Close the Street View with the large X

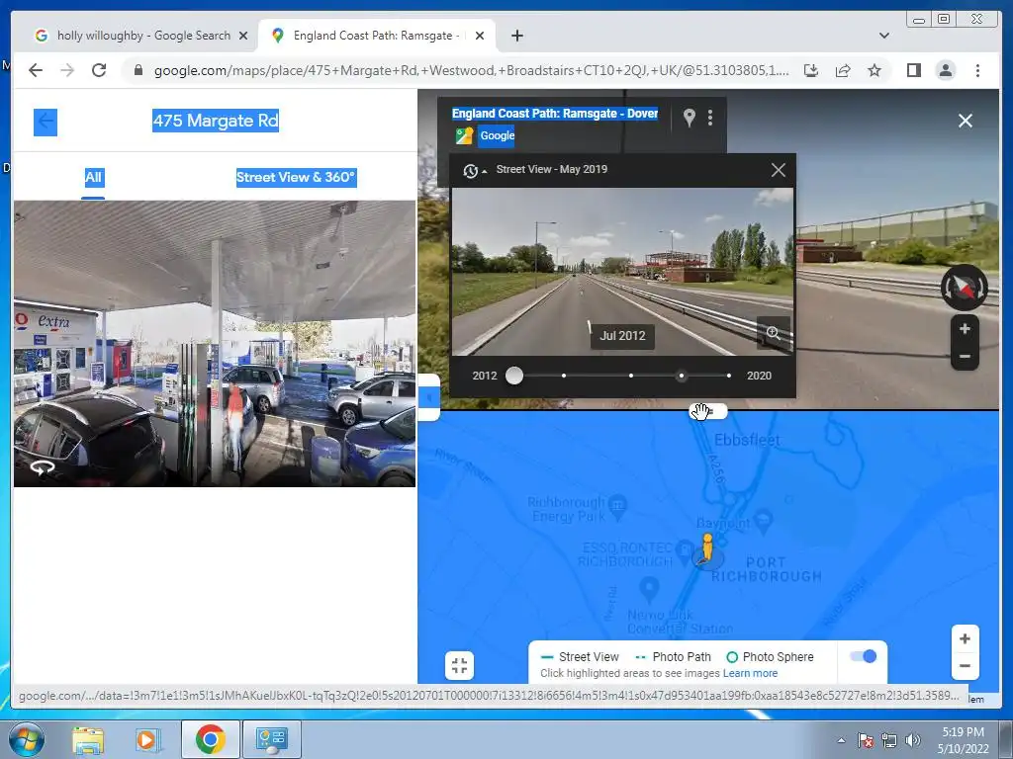(x=966, y=121)
